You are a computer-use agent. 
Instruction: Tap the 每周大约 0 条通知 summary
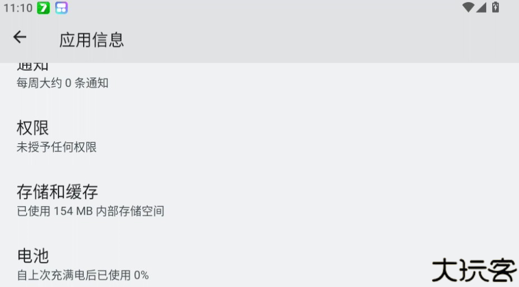(x=62, y=83)
